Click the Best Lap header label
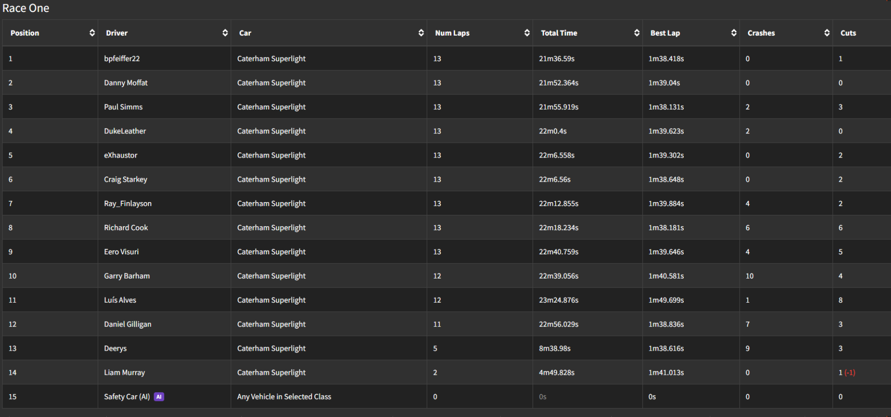Viewport: 891px width, 417px height. pyautogui.click(x=665, y=33)
